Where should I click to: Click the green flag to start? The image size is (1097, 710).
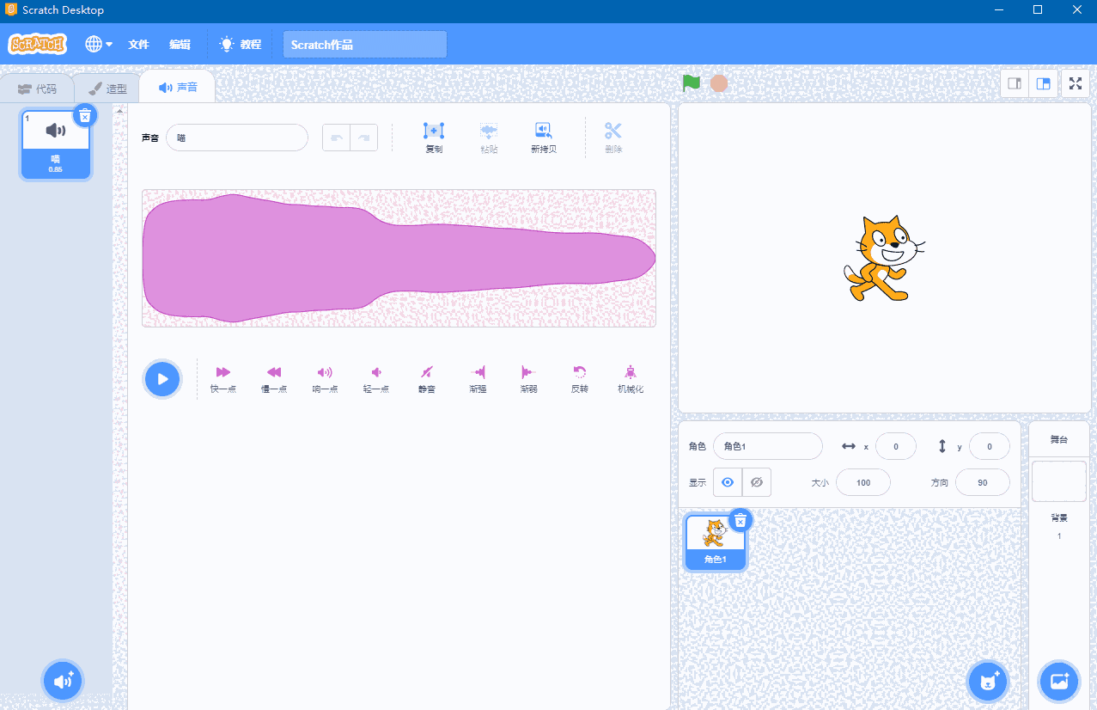(x=692, y=83)
